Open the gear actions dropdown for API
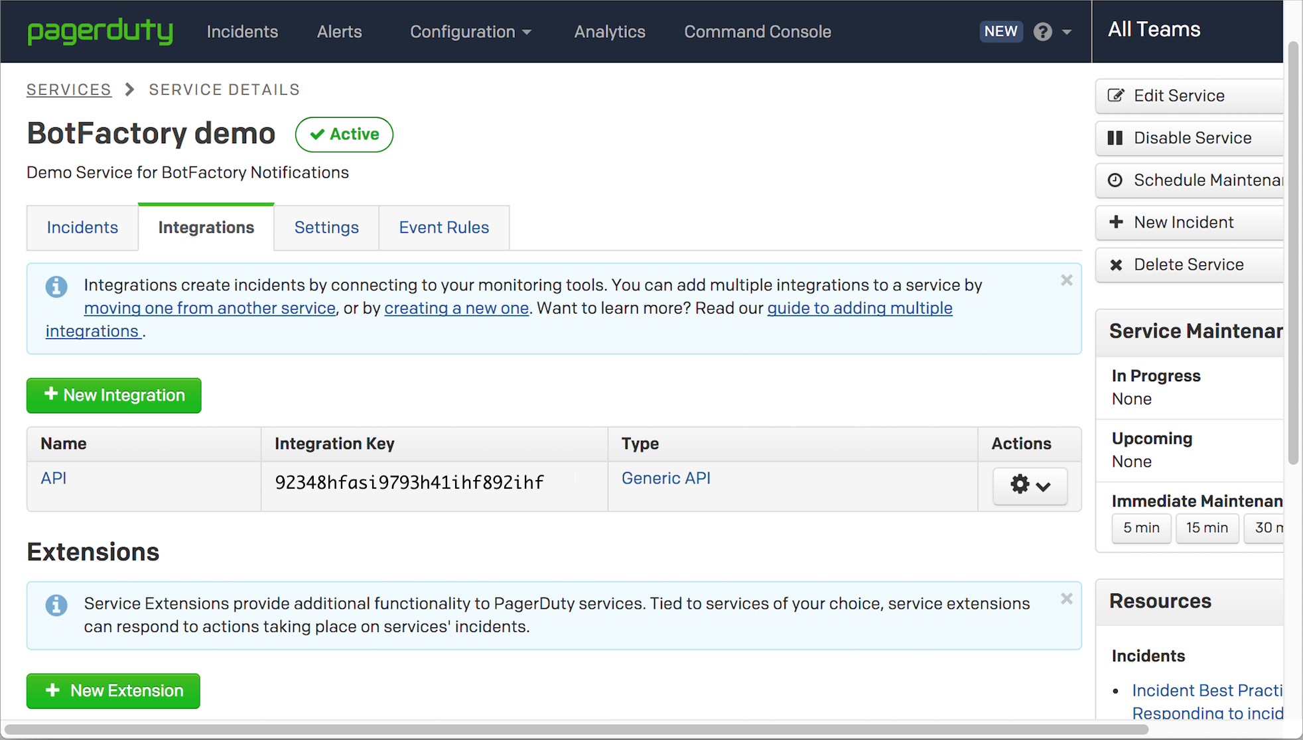1303x740 pixels. 1030,485
